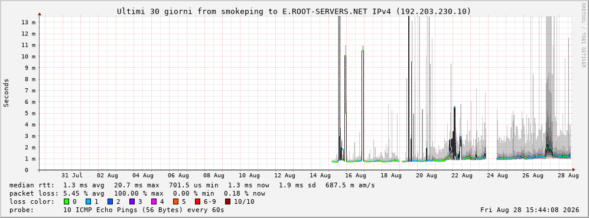The width and height of the screenshot is (589, 218).
Task: Click the packet loss statistics line
Action: pyautogui.click(x=137, y=193)
